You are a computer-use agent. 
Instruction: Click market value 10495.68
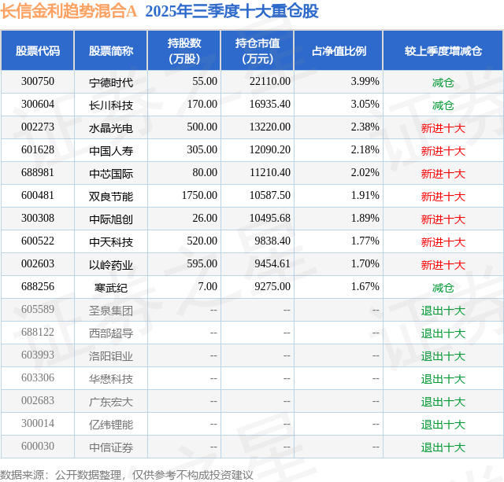click(270, 219)
